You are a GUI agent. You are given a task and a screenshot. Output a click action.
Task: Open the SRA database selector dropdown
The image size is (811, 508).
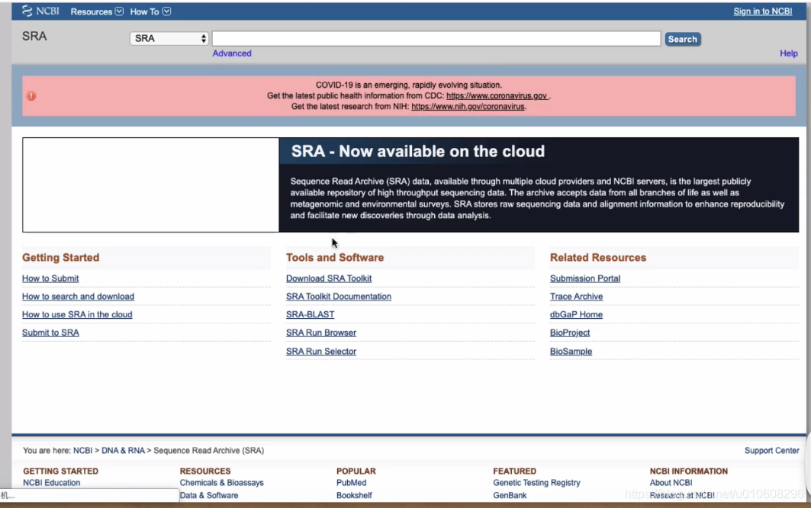pos(169,38)
